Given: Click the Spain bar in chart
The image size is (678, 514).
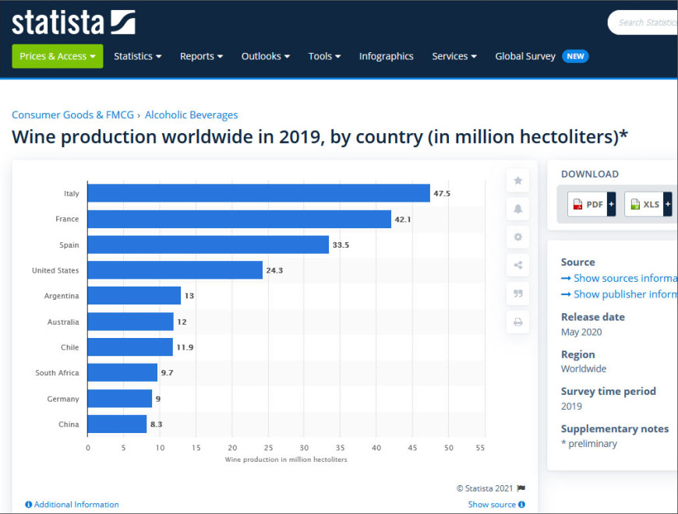Looking at the screenshot, I should [208, 245].
